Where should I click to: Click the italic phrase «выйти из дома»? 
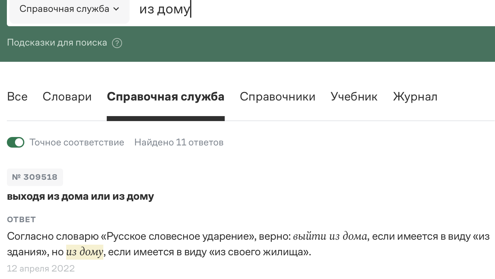(x=330, y=236)
